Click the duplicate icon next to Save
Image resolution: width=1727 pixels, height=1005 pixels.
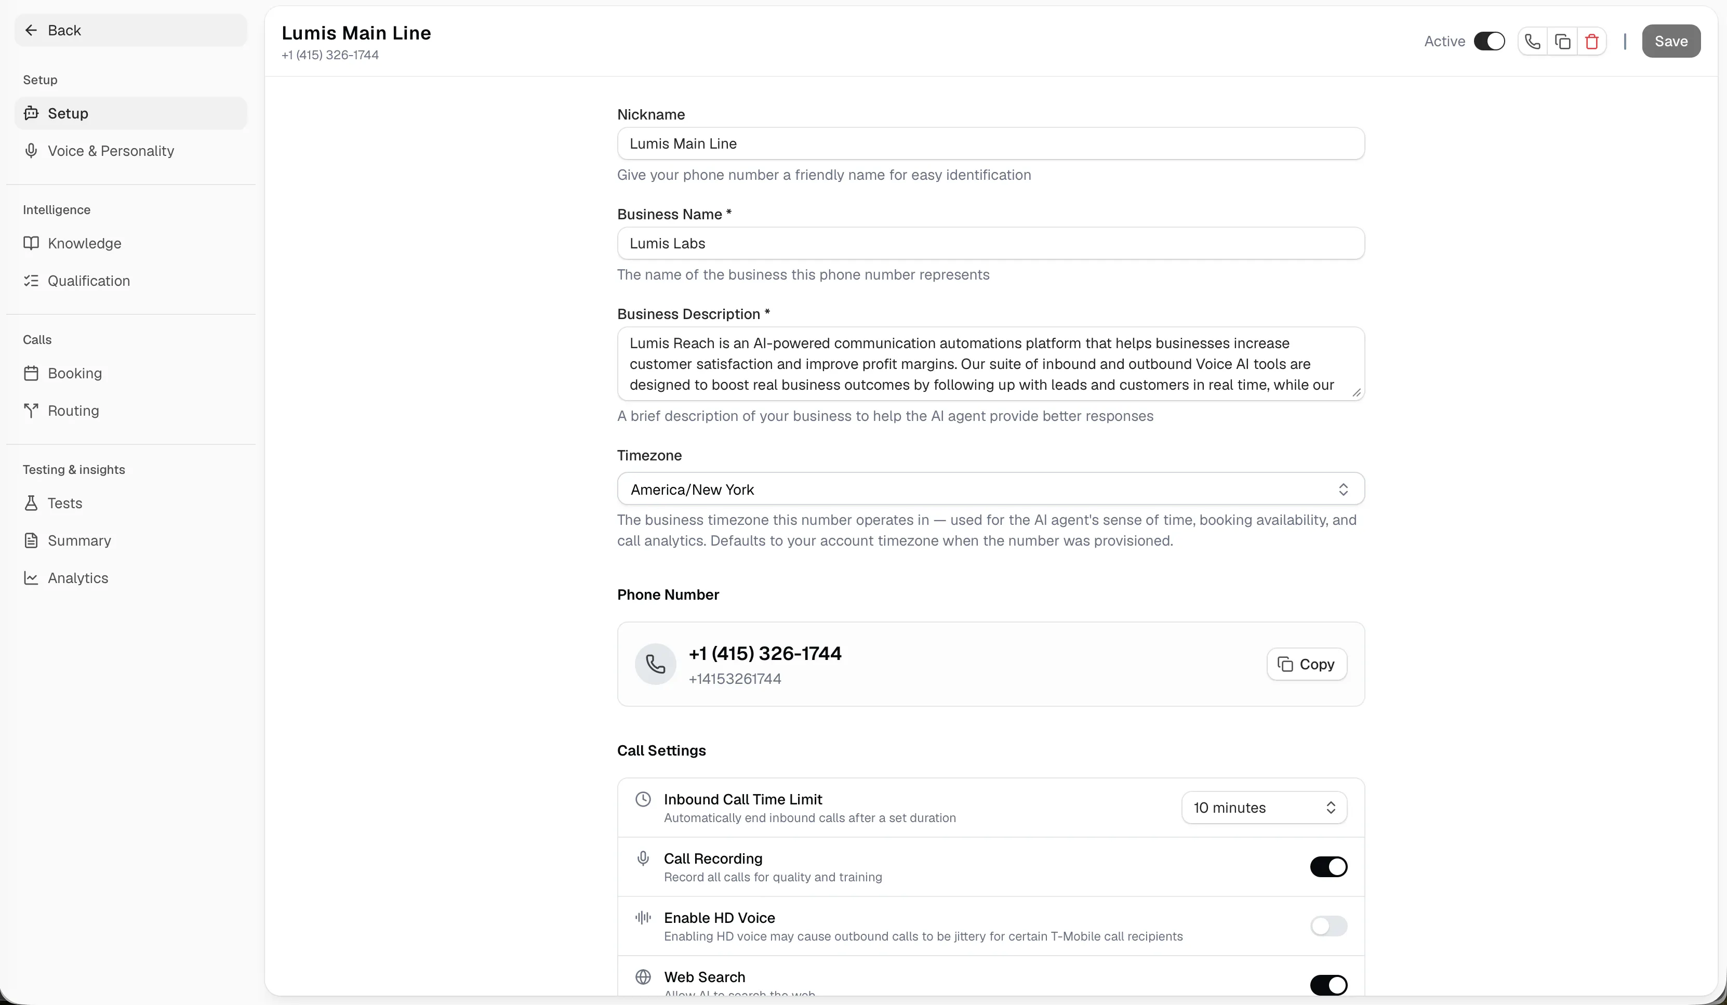tap(1562, 42)
